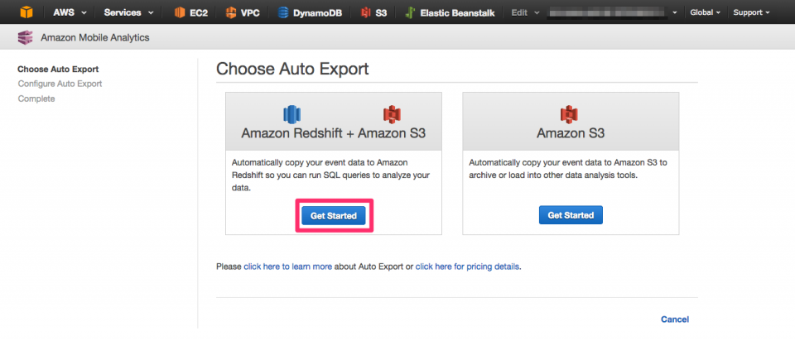Open the blurred account name dropdown
The image size is (795, 341).
(613, 12)
